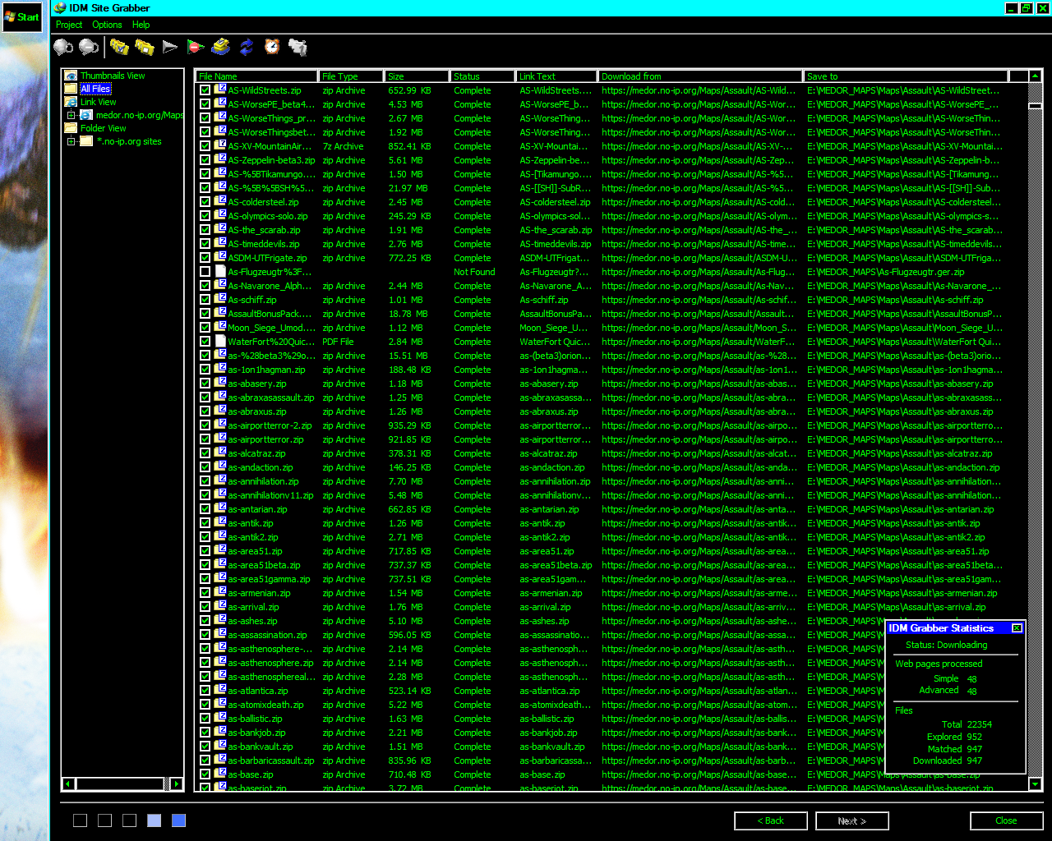Click the yellow add-to-queue tray icon
1052x841 pixels.
(220, 47)
